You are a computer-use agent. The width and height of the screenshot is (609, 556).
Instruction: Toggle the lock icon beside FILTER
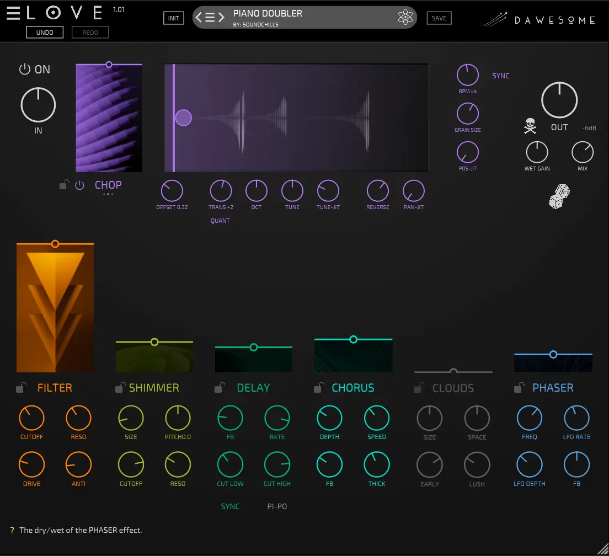coord(21,388)
